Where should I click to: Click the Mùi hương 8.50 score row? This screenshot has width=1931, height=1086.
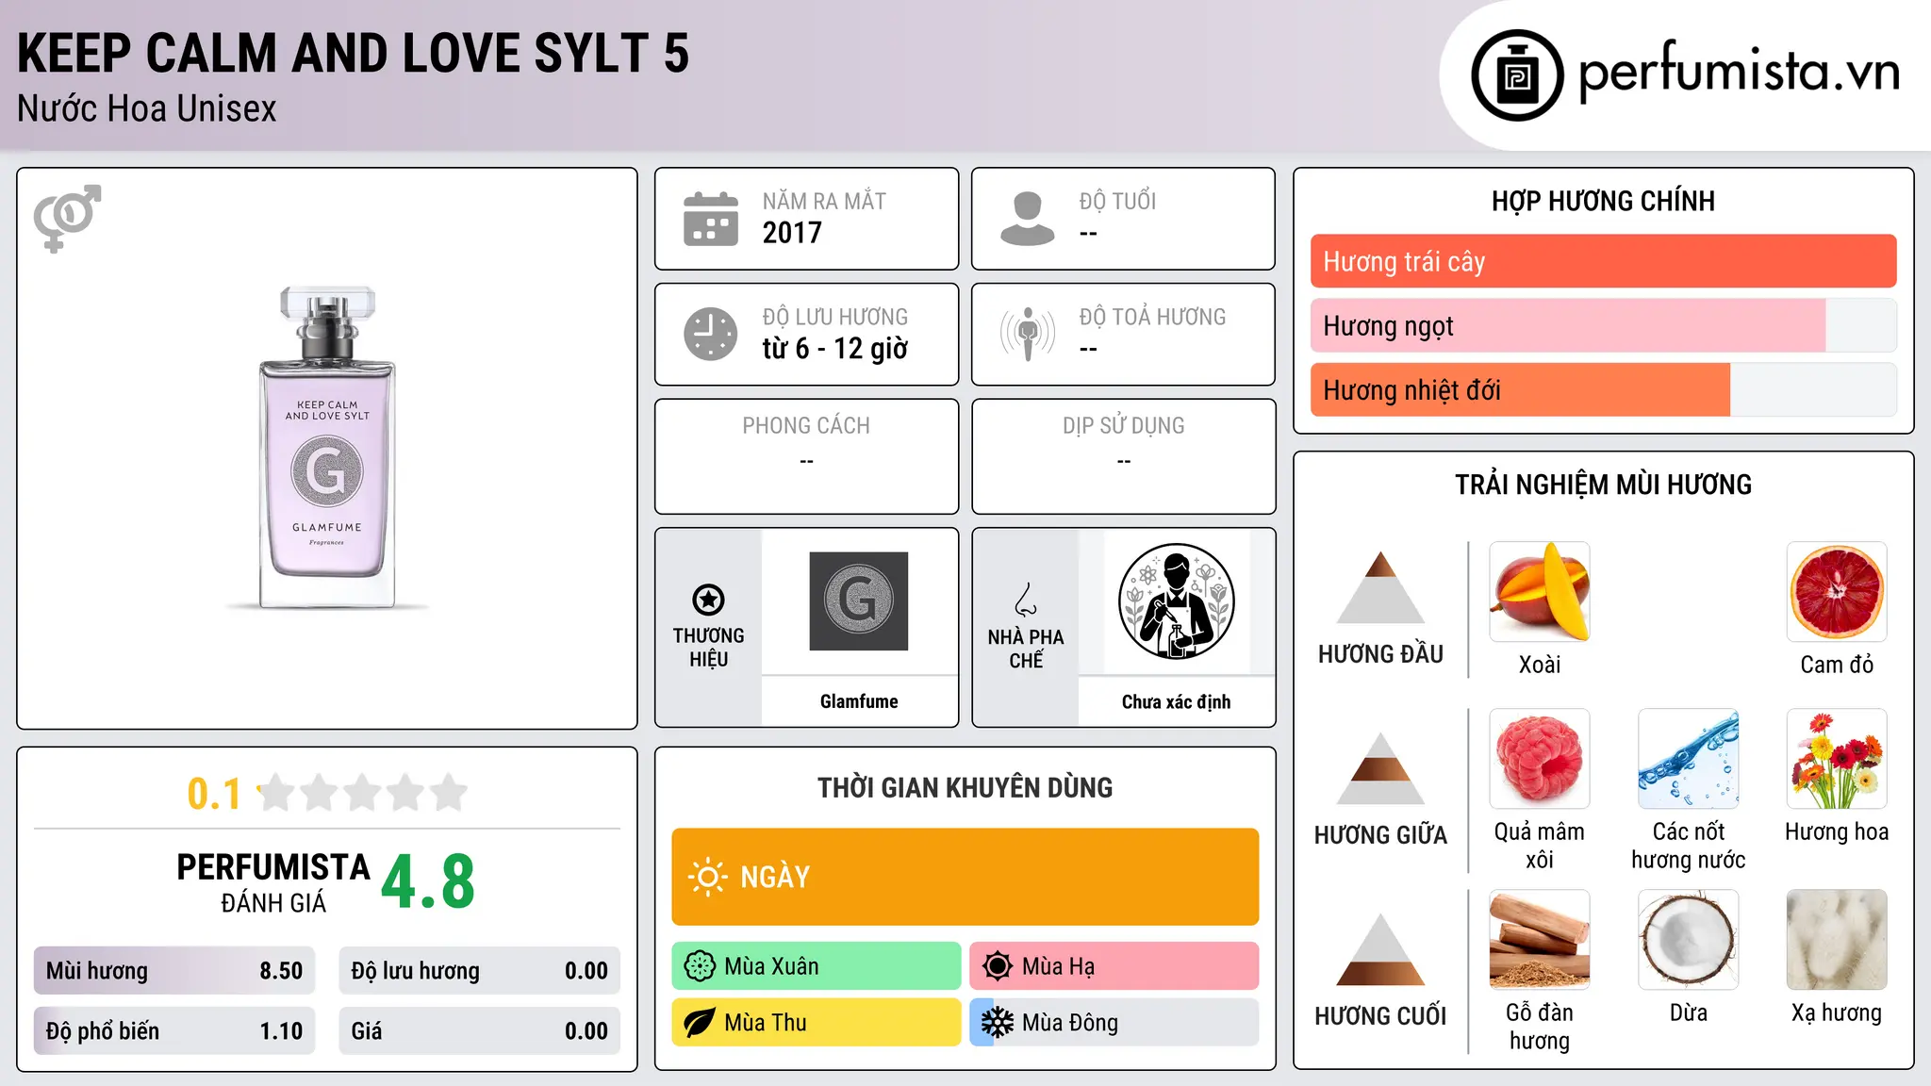coord(174,971)
